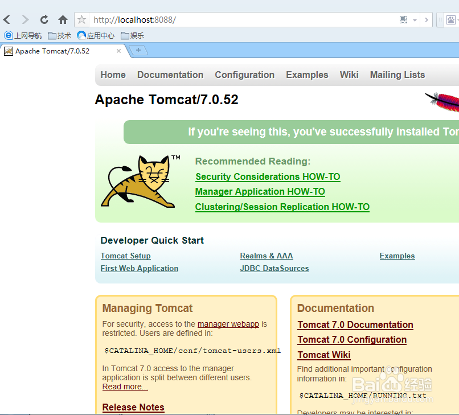Open Tomcat 7.0 Configuration link

352,340
